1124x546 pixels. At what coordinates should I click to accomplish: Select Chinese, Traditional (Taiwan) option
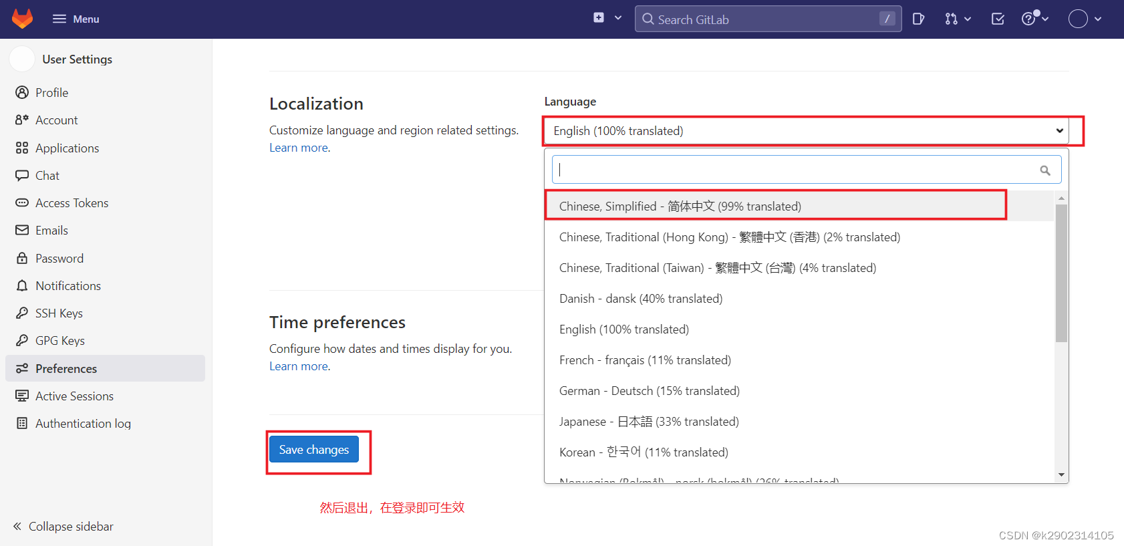pos(799,267)
